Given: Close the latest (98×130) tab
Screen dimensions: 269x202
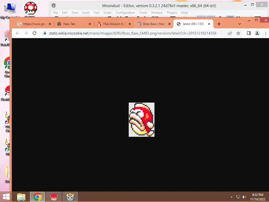Looking at the screenshot, I should click(x=209, y=24).
